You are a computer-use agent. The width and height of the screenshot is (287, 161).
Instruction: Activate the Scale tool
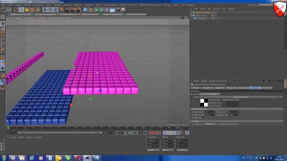[x=27, y=9]
